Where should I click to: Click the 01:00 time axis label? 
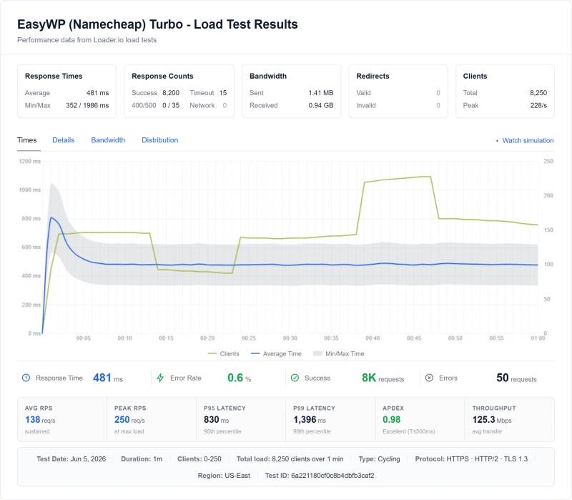[538, 338]
